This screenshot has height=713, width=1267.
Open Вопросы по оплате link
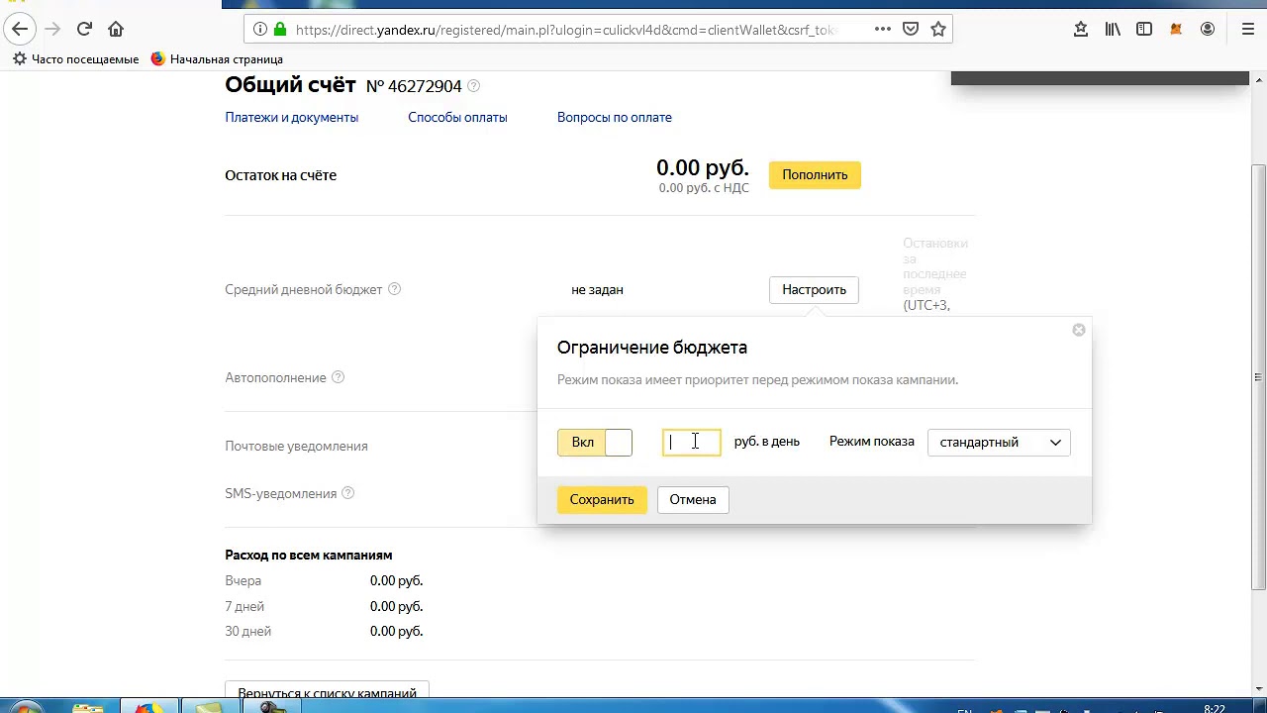coord(614,117)
